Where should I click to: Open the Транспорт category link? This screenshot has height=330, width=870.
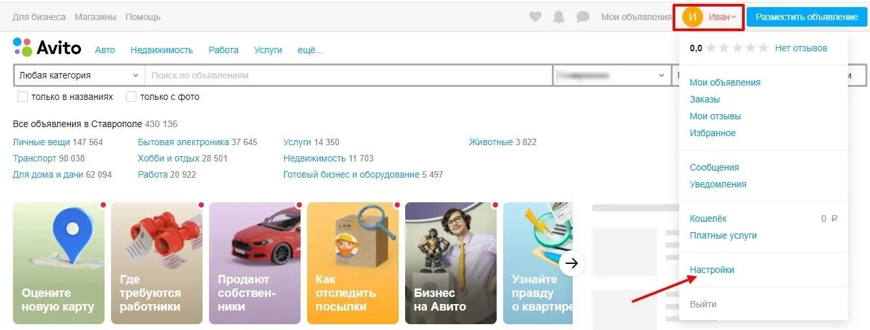(35, 158)
